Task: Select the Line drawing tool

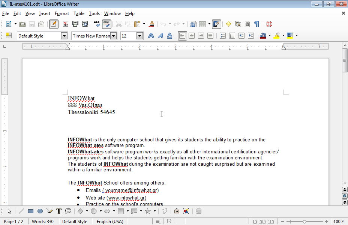Action: click(21, 211)
